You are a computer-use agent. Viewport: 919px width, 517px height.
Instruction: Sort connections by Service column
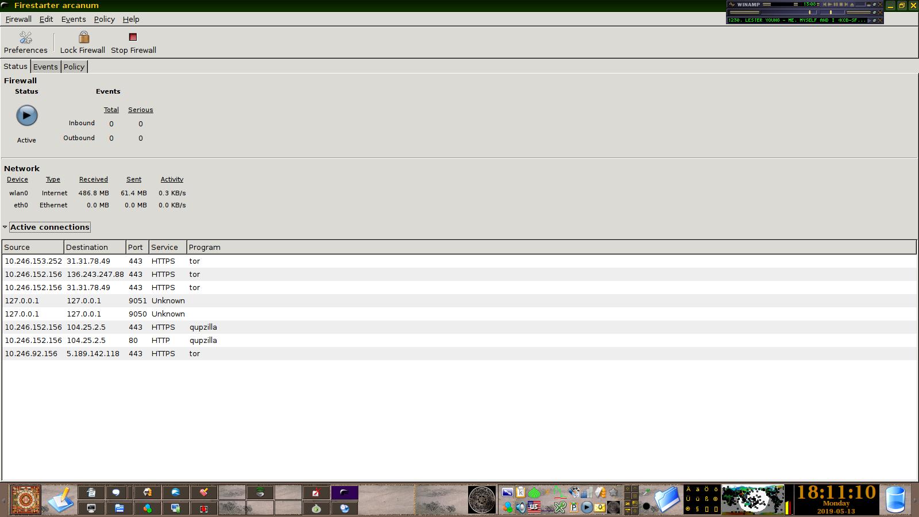168,247
